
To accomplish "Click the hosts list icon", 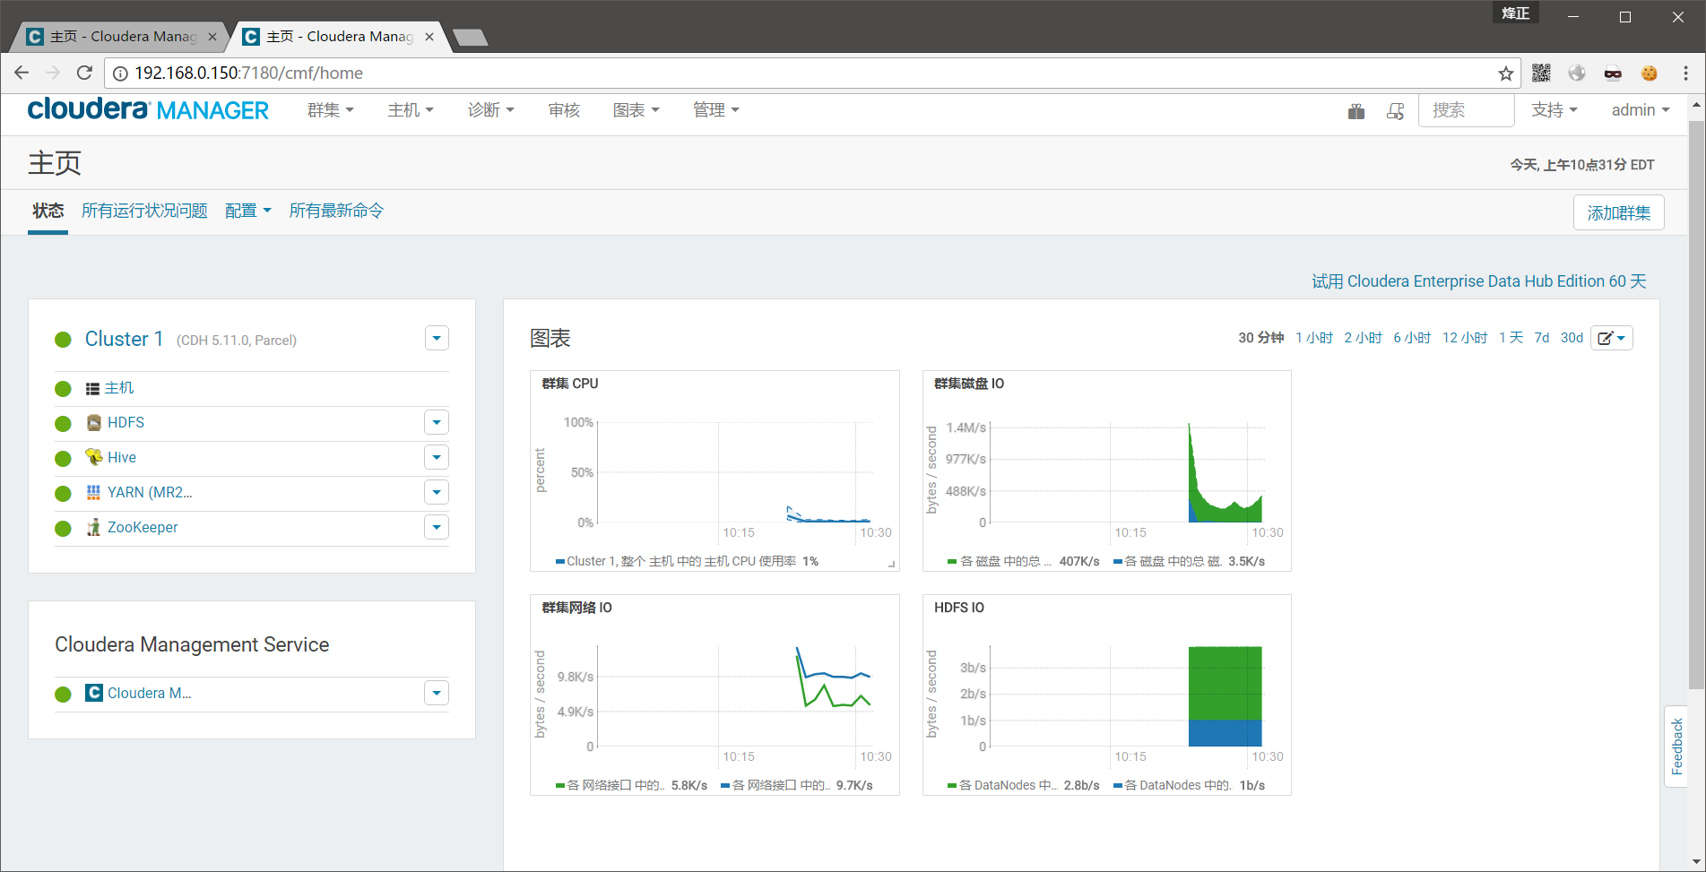I will point(92,388).
